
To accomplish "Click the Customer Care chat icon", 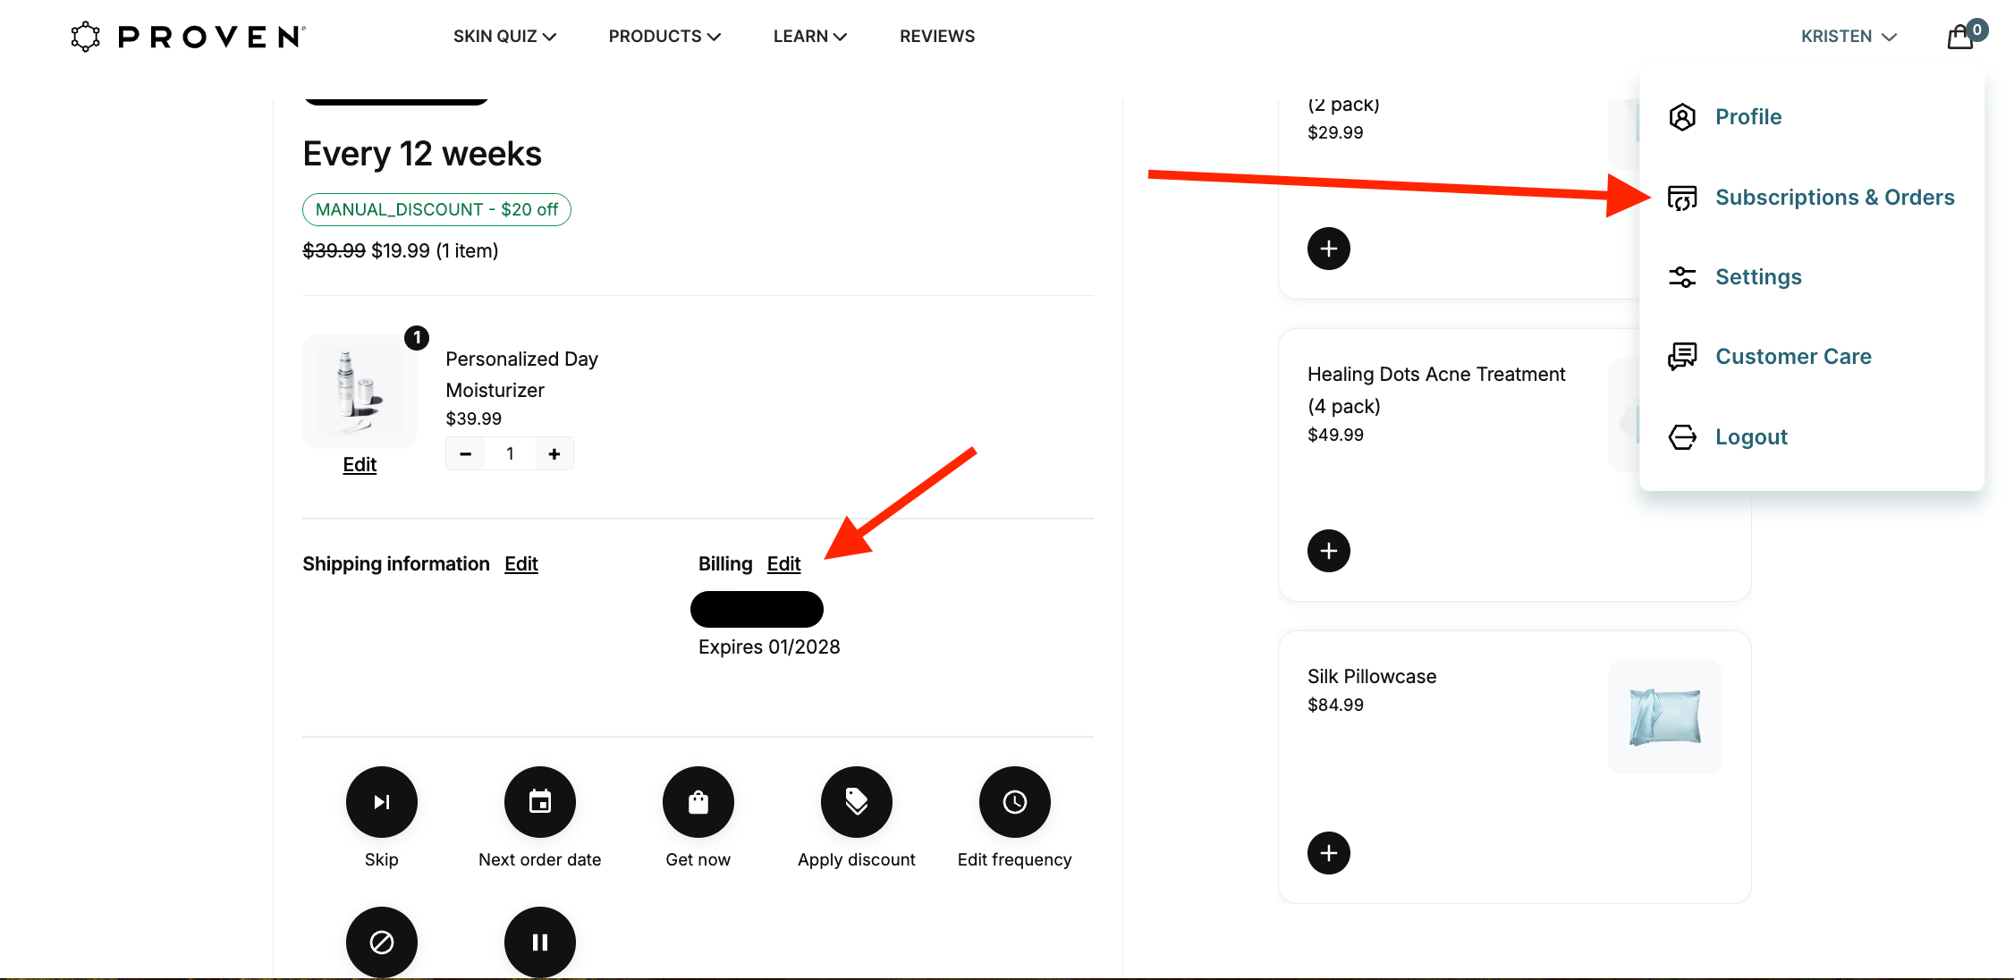I will click(1682, 357).
